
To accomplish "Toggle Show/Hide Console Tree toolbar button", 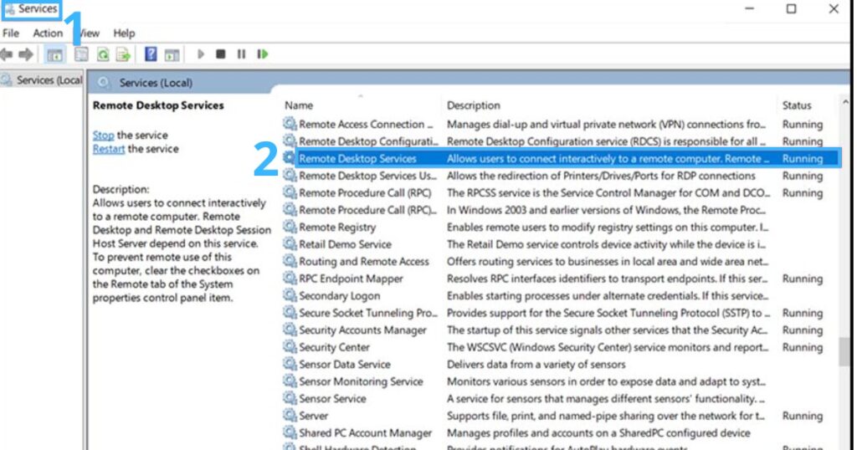I will (x=54, y=54).
